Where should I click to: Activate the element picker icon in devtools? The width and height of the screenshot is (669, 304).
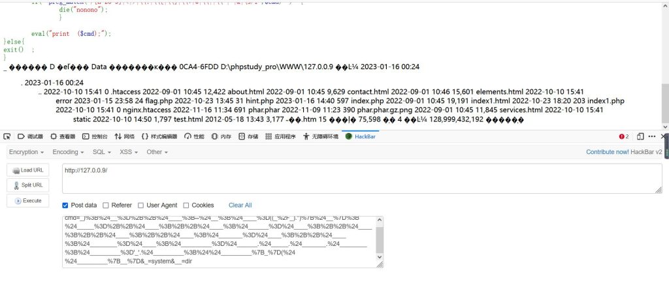(7, 136)
